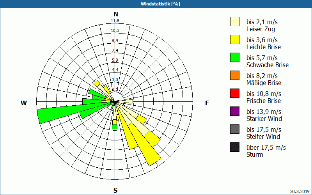Click the 'Schwache Brise' legend label
Screen dimensions: 312x195
click(268, 65)
